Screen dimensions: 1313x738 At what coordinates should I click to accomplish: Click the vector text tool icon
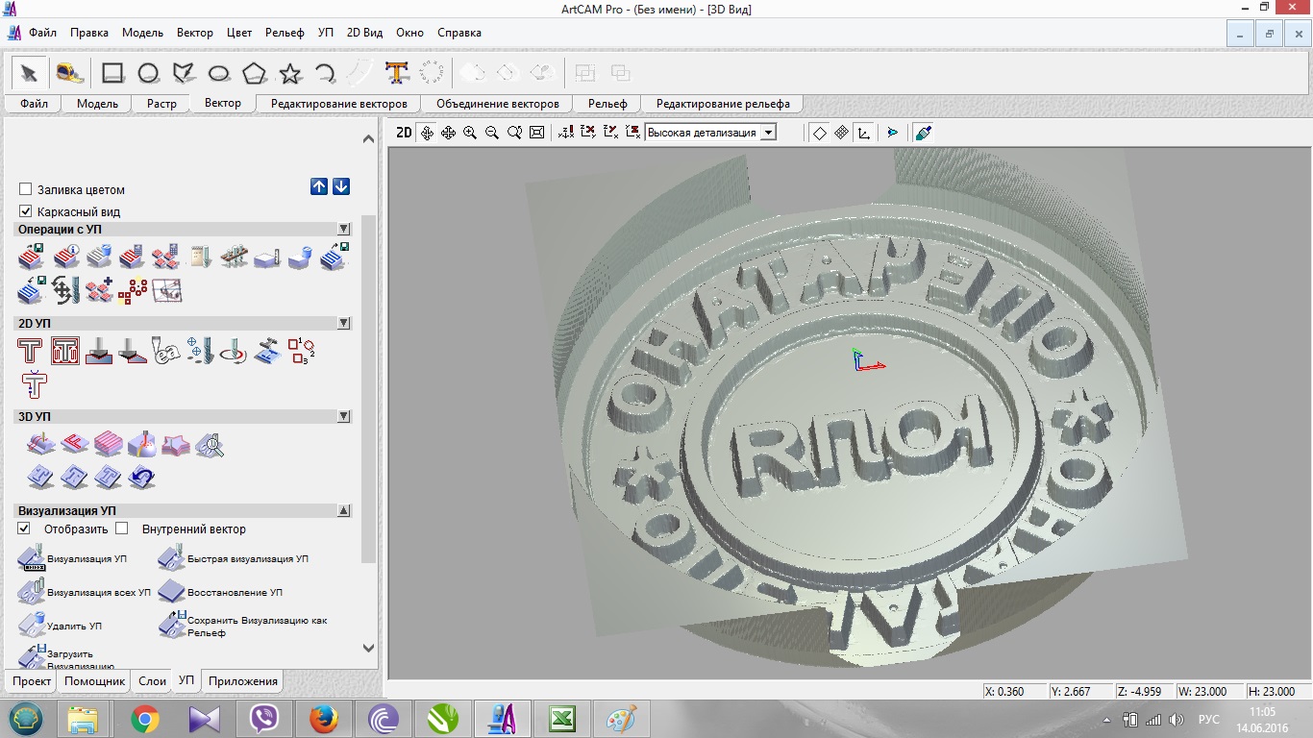point(397,73)
